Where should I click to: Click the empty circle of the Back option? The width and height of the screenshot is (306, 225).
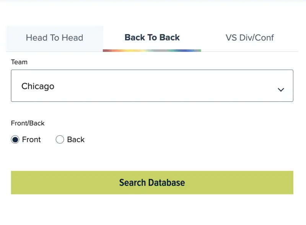(x=60, y=140)
